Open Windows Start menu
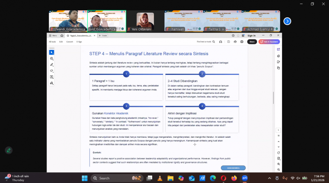Screen dimensions: 329x183 coord(84,178)
